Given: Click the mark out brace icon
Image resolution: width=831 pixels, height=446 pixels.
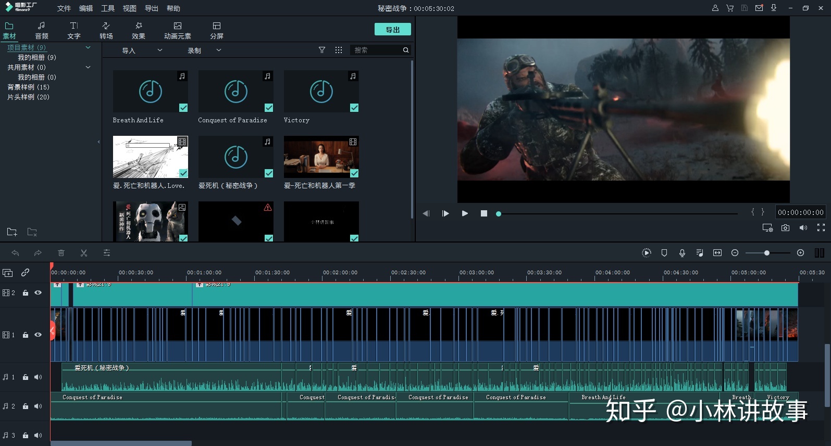Looking at the screenshot, I should (763, 212).
